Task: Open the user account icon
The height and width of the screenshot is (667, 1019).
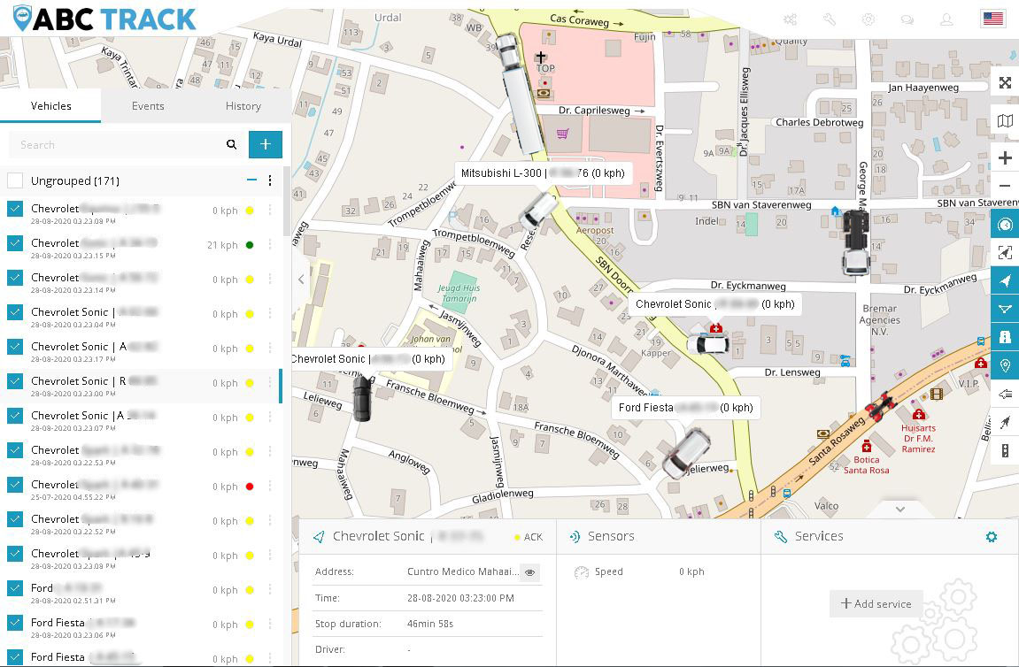Action: (x=947, y=19)
